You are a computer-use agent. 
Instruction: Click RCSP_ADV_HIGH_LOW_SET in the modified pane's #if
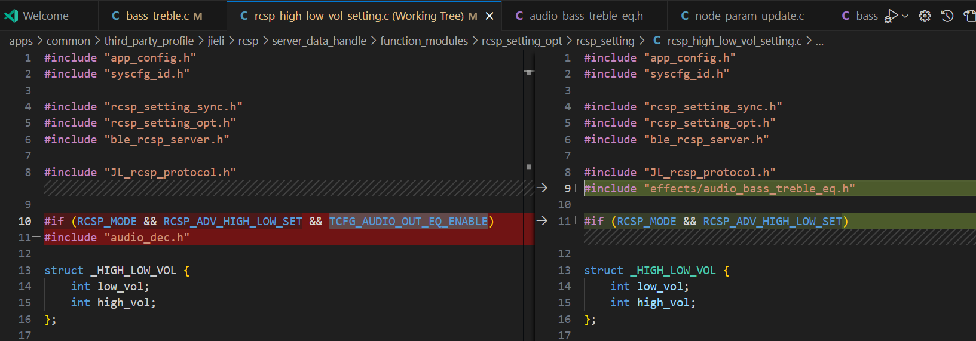[772, 222]
